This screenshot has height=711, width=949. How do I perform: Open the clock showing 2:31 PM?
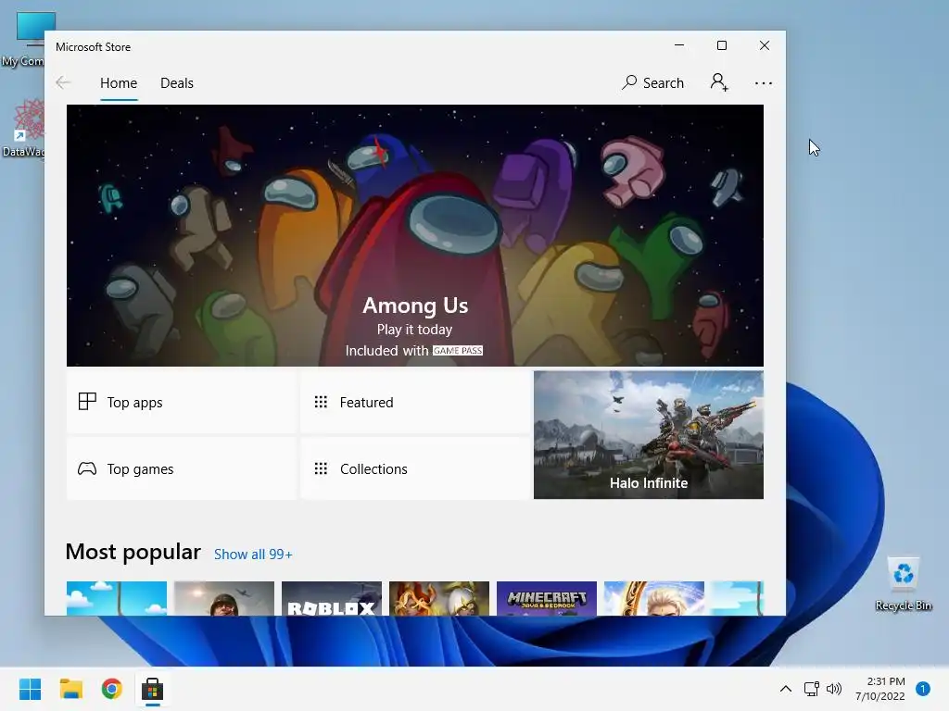(x=880, y=689)
